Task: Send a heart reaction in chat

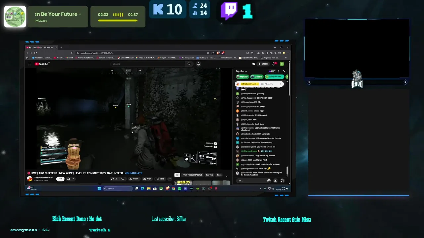Action: (x=282, y=181)
